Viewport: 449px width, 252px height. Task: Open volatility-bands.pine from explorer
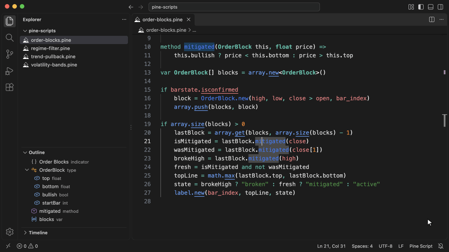point(74,65)
